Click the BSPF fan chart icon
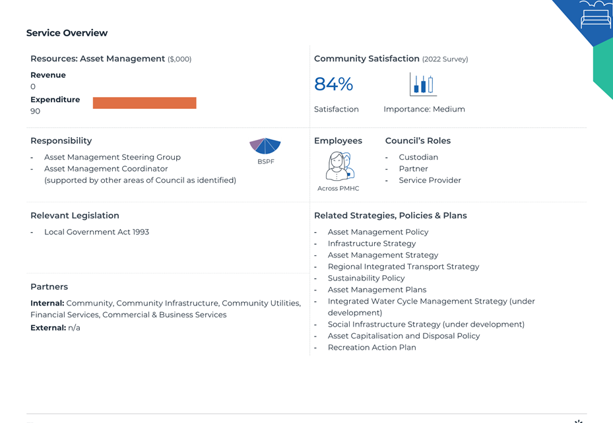613x423 pixels. point(265,146)
